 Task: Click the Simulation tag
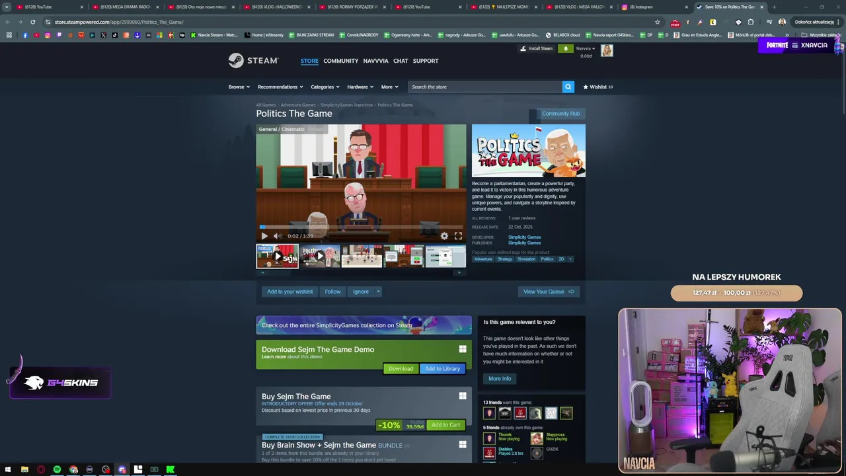527,259
